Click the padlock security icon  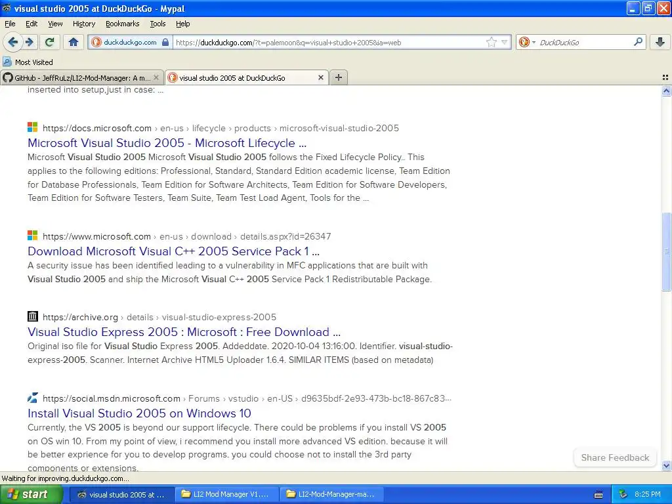(x=165, y=43)
